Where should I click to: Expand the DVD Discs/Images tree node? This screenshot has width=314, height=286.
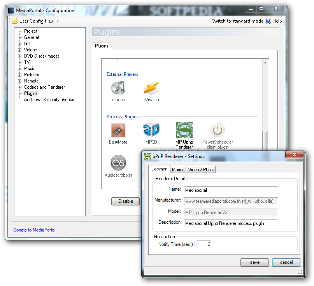[19, 56]
